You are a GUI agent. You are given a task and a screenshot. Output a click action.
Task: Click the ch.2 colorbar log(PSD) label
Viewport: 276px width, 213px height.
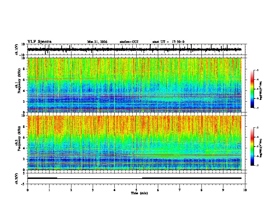pyautogui.click(x=261, y=148)
